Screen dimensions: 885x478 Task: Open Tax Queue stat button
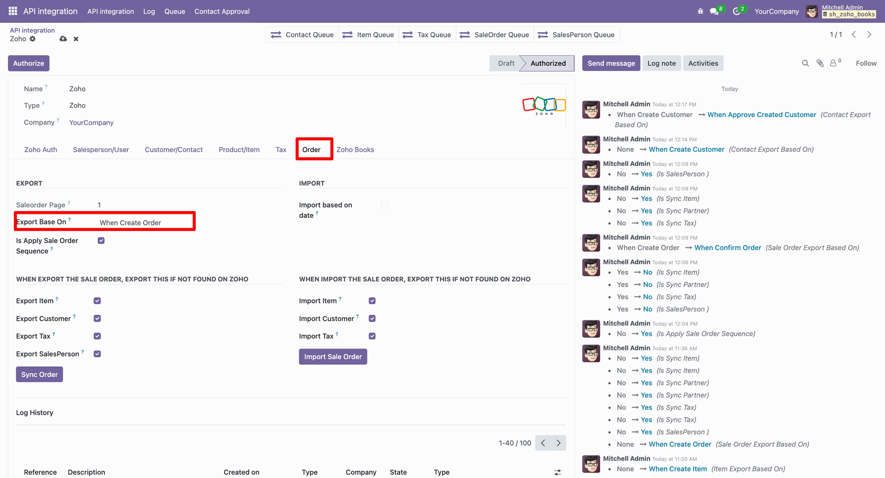pos(427,35)
